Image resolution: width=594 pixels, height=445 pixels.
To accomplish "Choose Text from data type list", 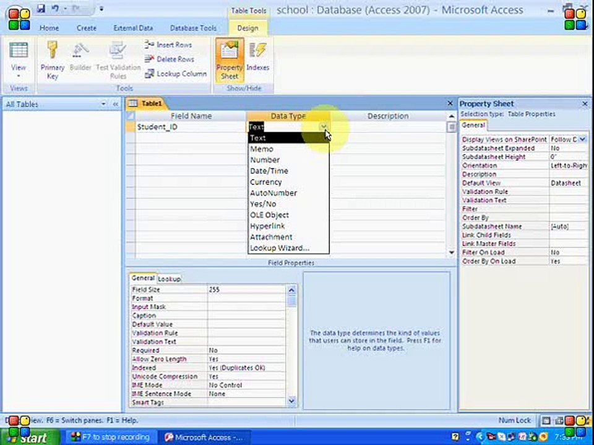I will tap(288, 138).
